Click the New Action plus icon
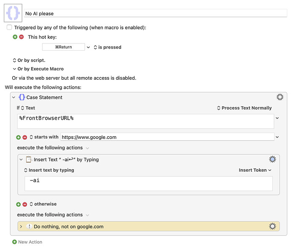 tap(14, 242)
